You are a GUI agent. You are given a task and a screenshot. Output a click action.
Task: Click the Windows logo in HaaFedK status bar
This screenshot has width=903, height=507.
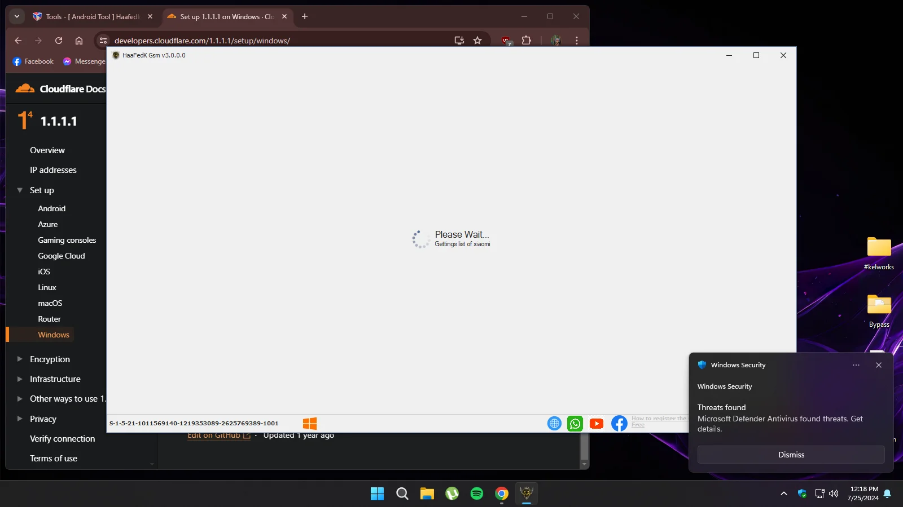pos(310,424)
